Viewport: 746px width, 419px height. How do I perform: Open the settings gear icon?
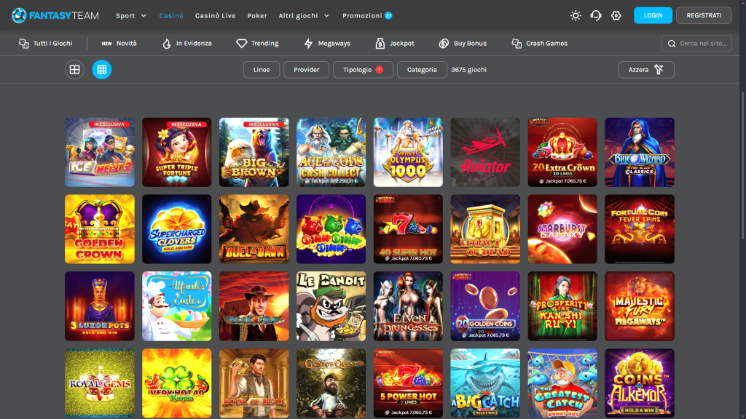point(616,15)
